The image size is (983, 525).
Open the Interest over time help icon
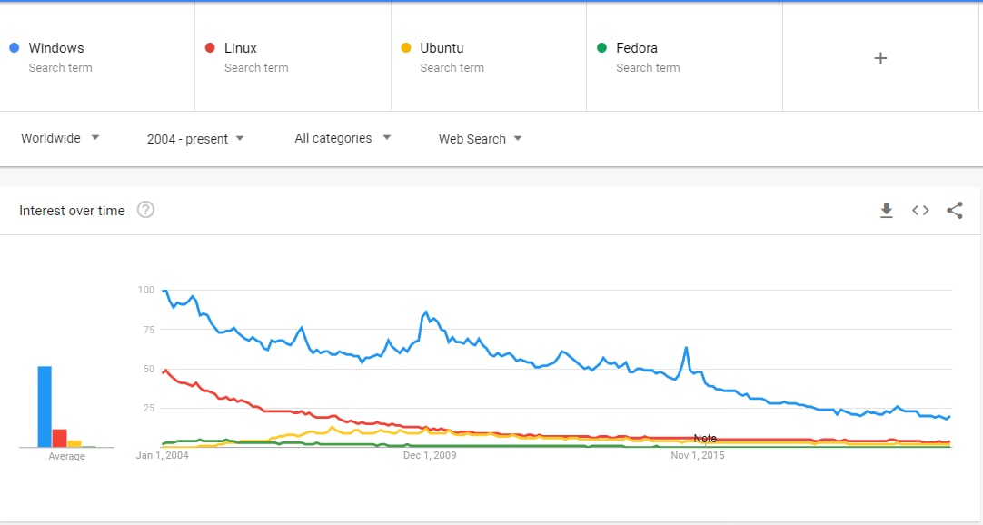coord(145,210)
